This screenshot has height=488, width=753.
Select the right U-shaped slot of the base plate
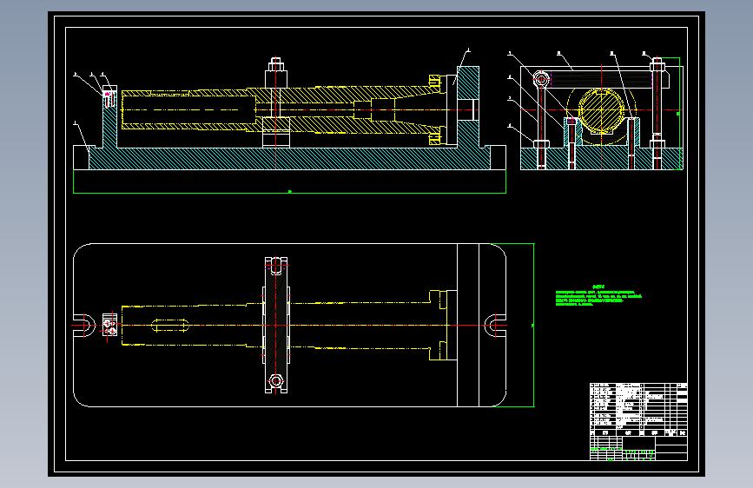click(x=495, y=325)
